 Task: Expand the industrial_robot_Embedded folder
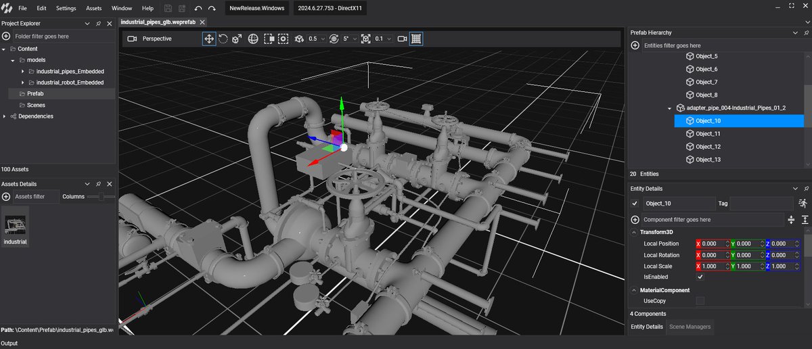[x=22, y=83]
